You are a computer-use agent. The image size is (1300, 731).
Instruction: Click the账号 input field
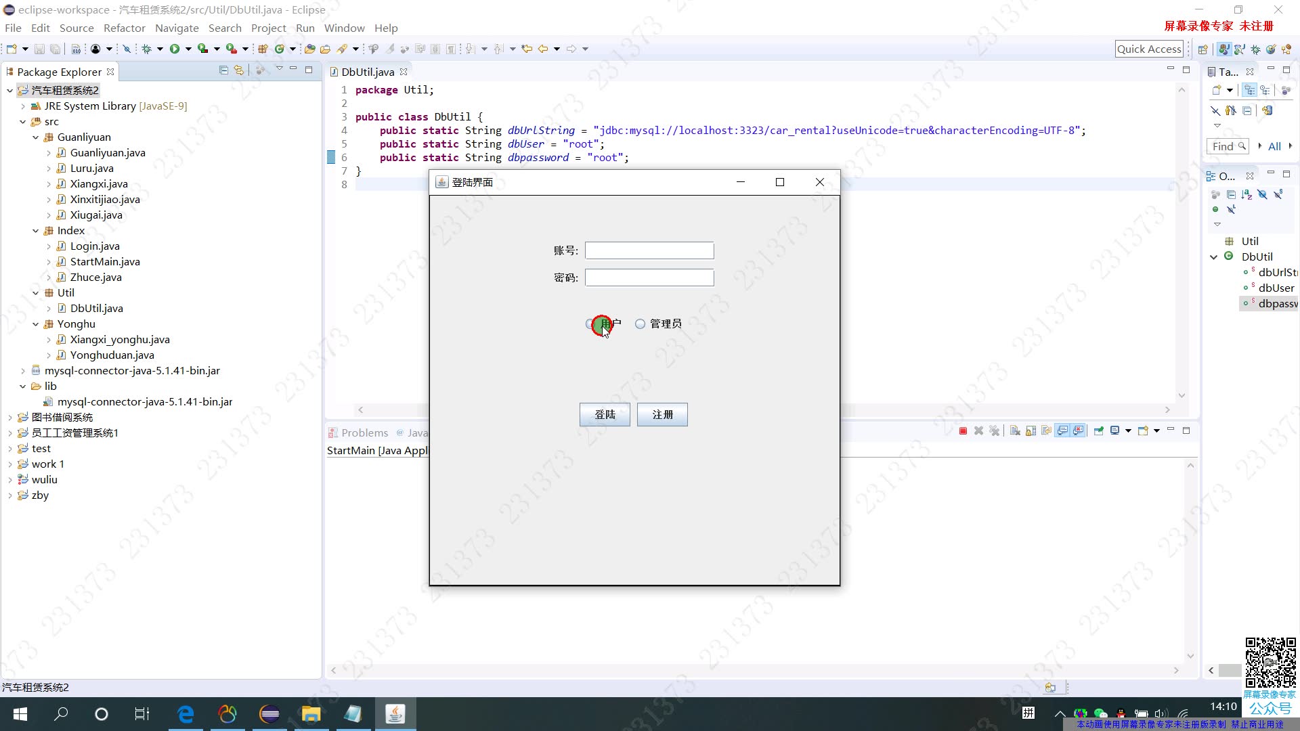[x=648, y=250]
